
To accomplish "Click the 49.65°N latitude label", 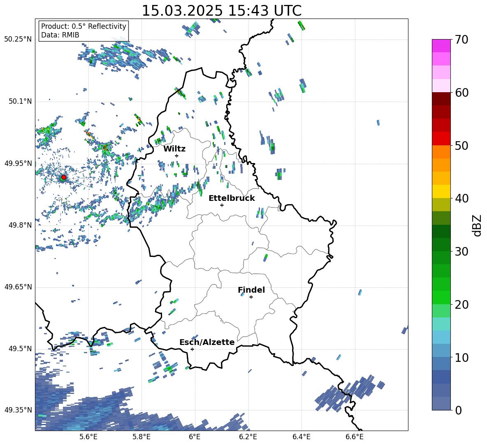I will (x=18, y=287).
